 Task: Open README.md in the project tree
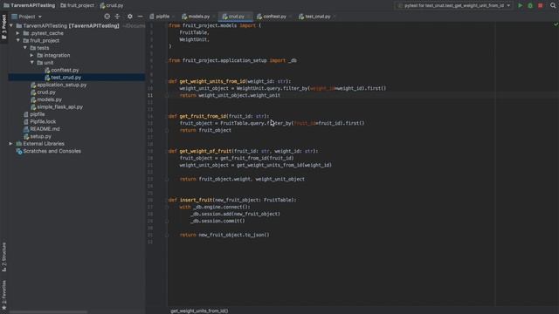point(45,129)
